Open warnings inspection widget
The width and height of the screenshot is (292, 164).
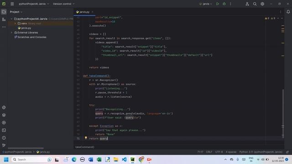(x=270, y=18)
